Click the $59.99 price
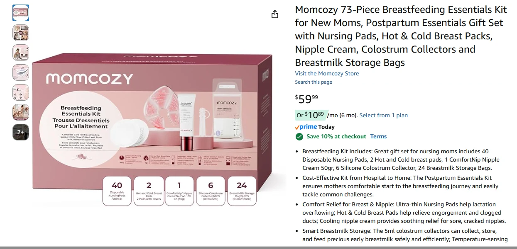 [x=306, y=99]
